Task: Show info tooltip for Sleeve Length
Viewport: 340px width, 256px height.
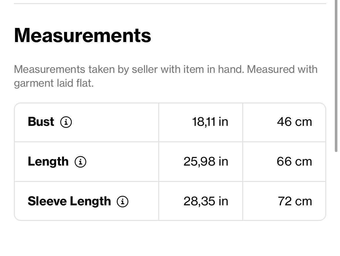Action: point(123,201)
